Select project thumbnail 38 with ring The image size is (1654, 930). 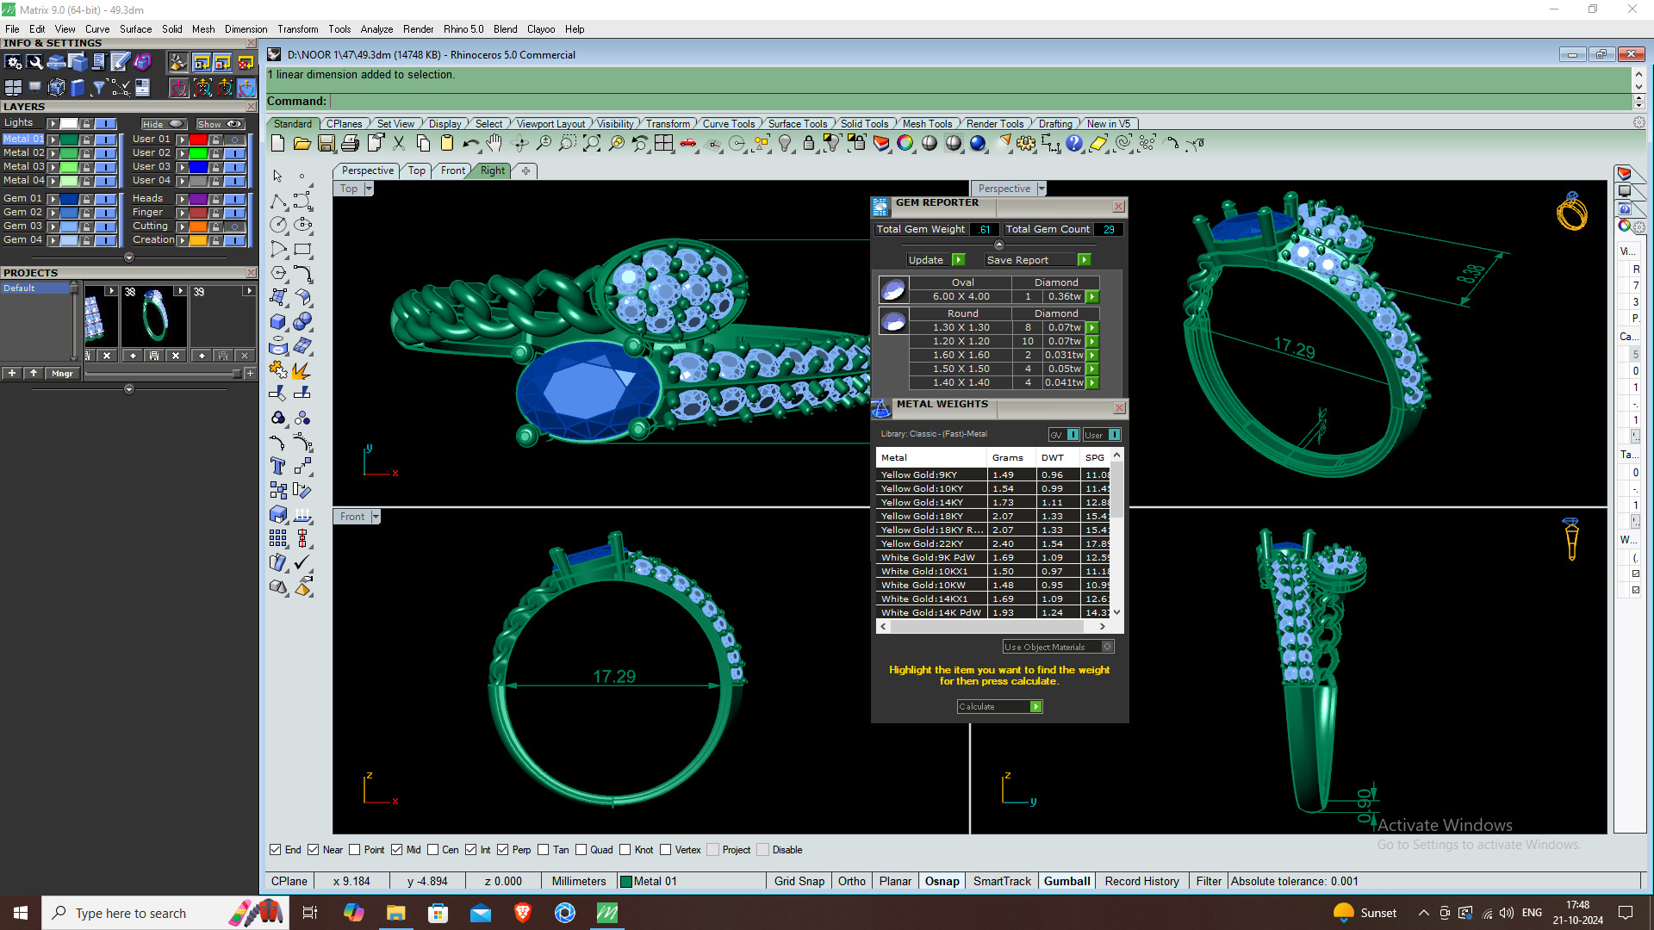click(x=154, y=318)
